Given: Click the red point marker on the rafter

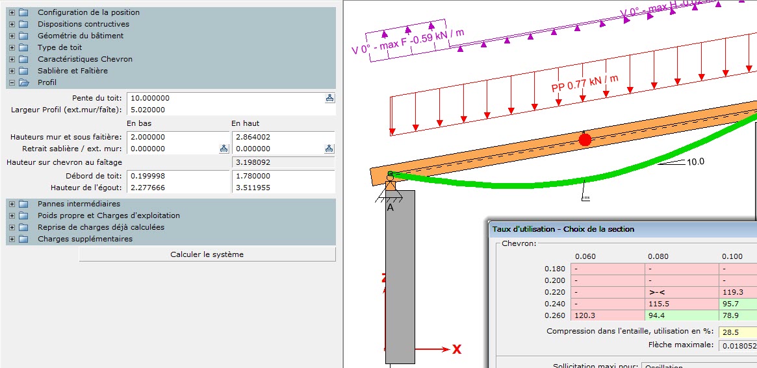Looking at the screenshot, I should (585, 140).
